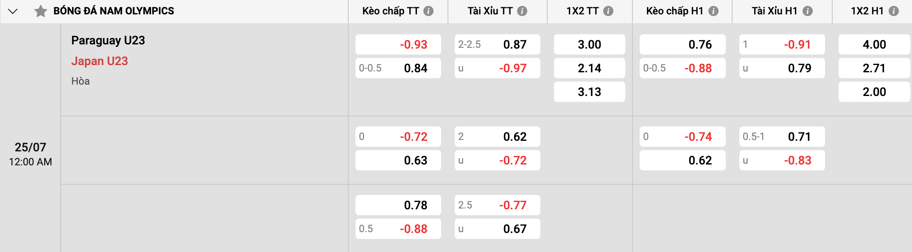Image resolution: width=912 pixels, height=252 pixels.
Task: Select first-half over 1 goal at -0.91
Action: (x=782, y=44)
